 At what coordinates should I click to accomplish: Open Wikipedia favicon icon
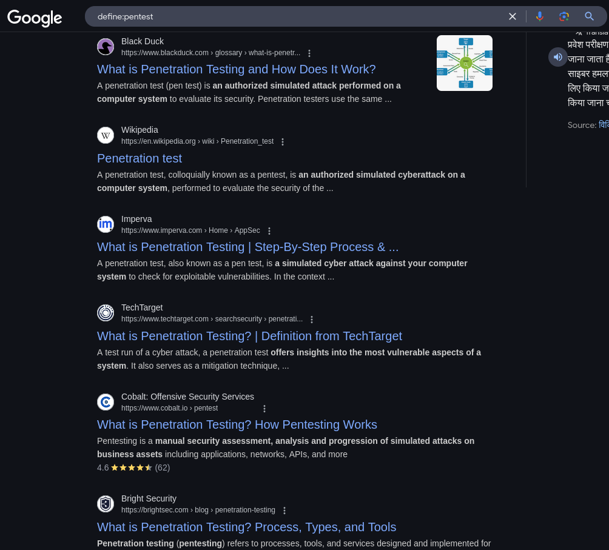(106, 135)
